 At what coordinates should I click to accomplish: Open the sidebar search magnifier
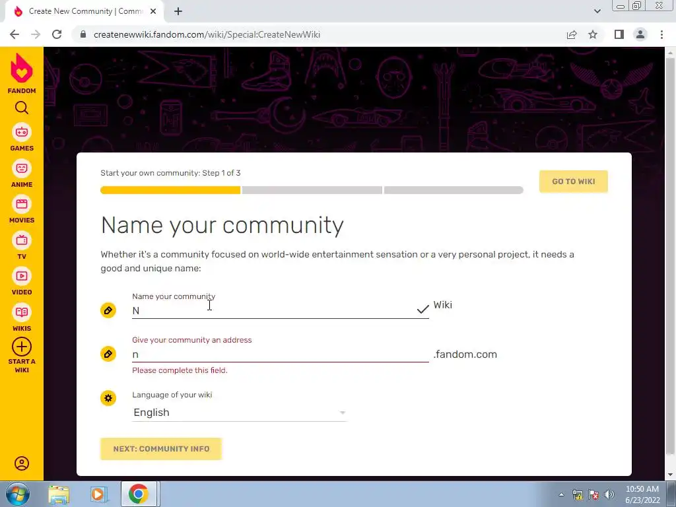(x=22, y=108)
